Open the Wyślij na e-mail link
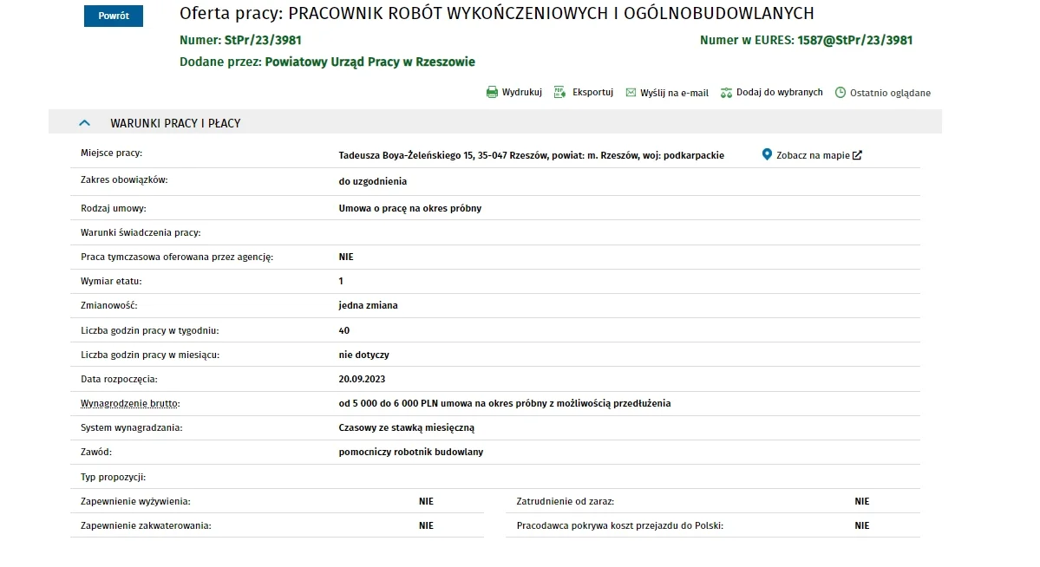 click(674, 93)
